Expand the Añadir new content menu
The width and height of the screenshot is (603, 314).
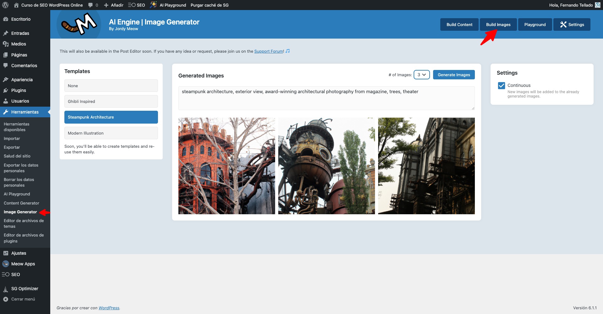point(114,5)
